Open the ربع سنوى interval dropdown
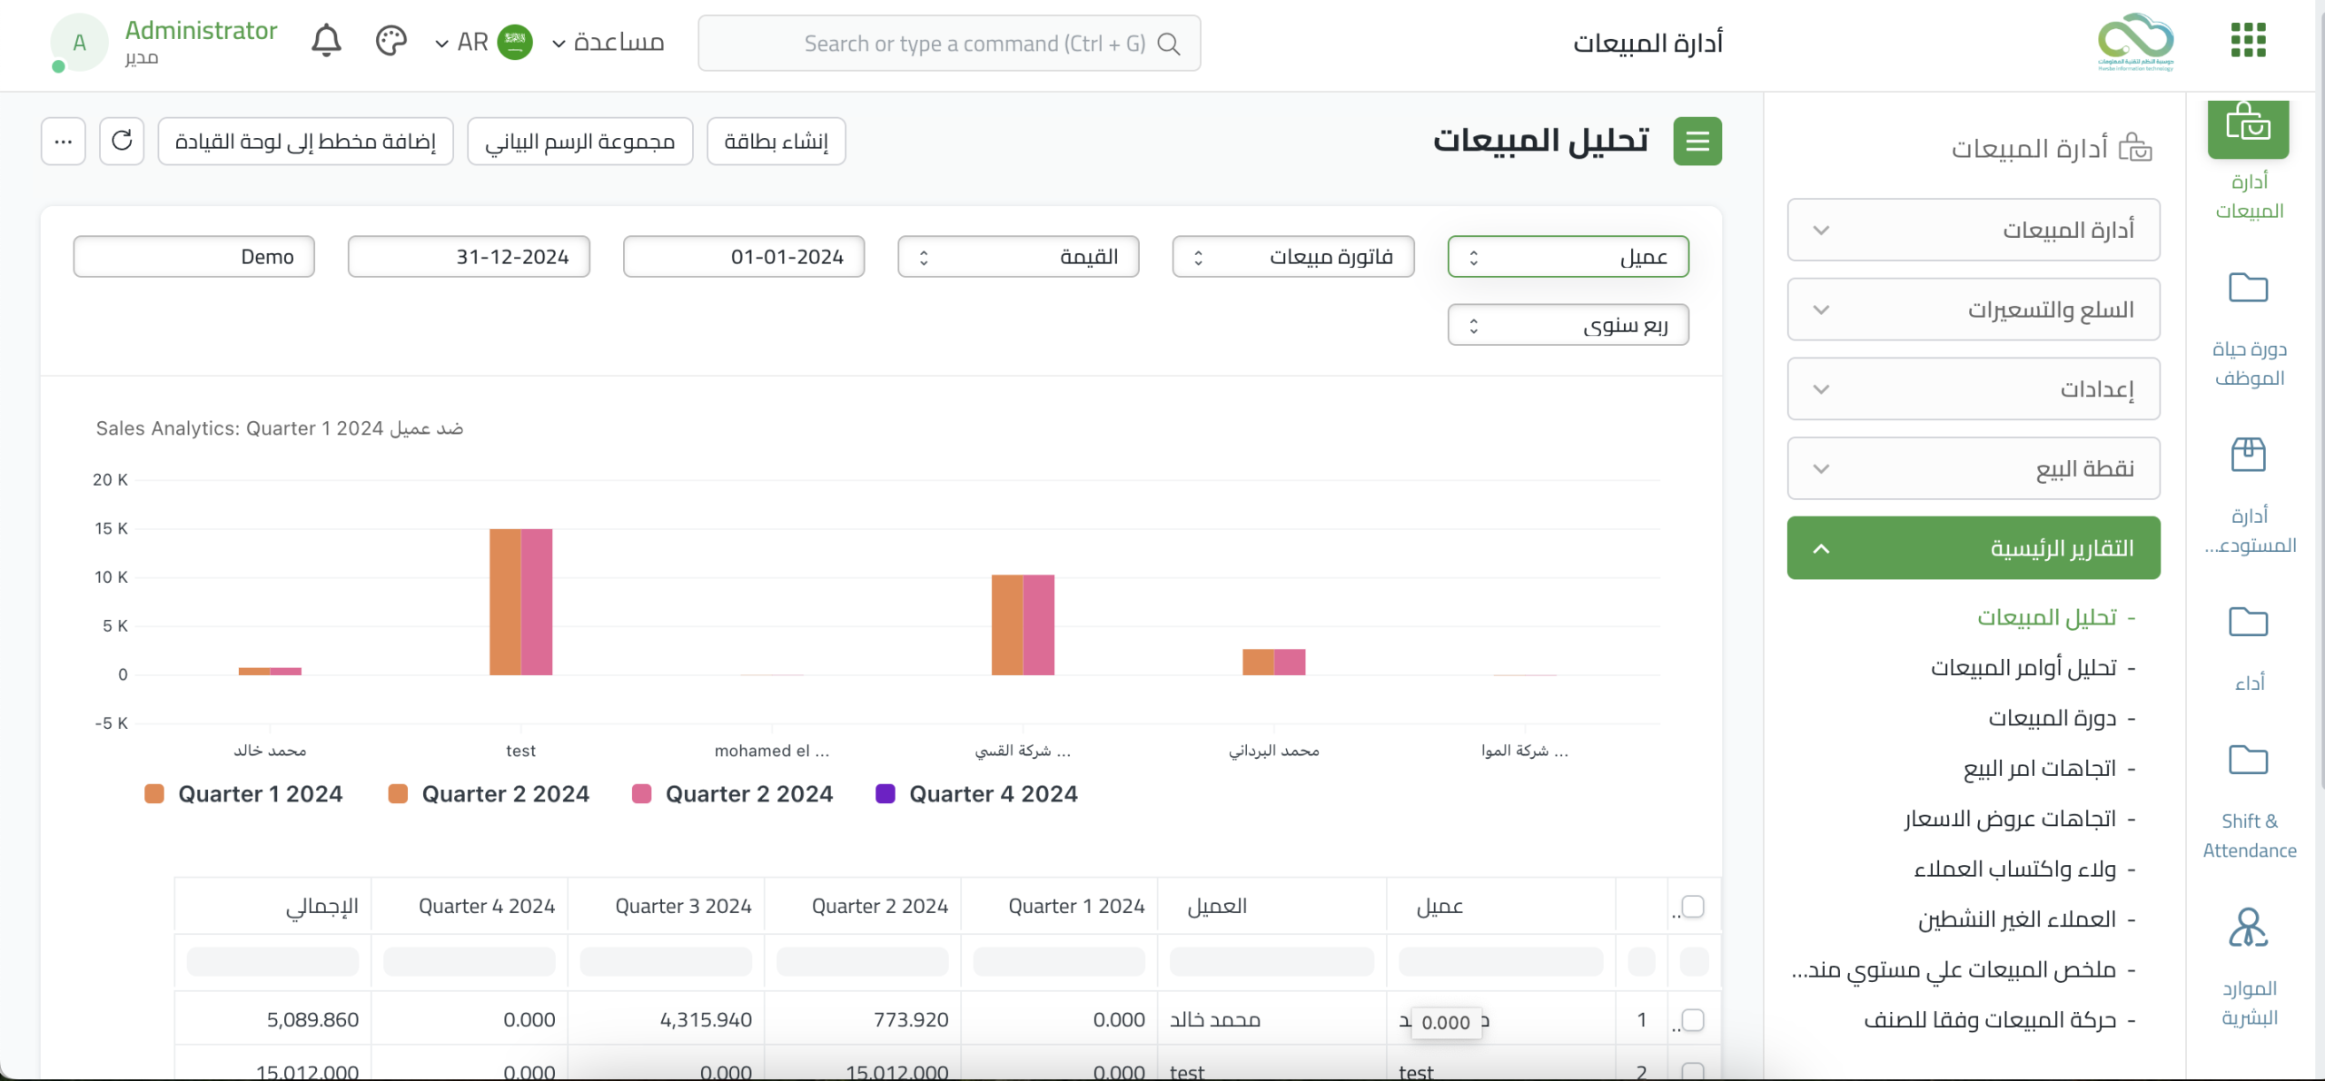The height and width of the screenshot is (1081, 2325). click(x=1568, y=324)
